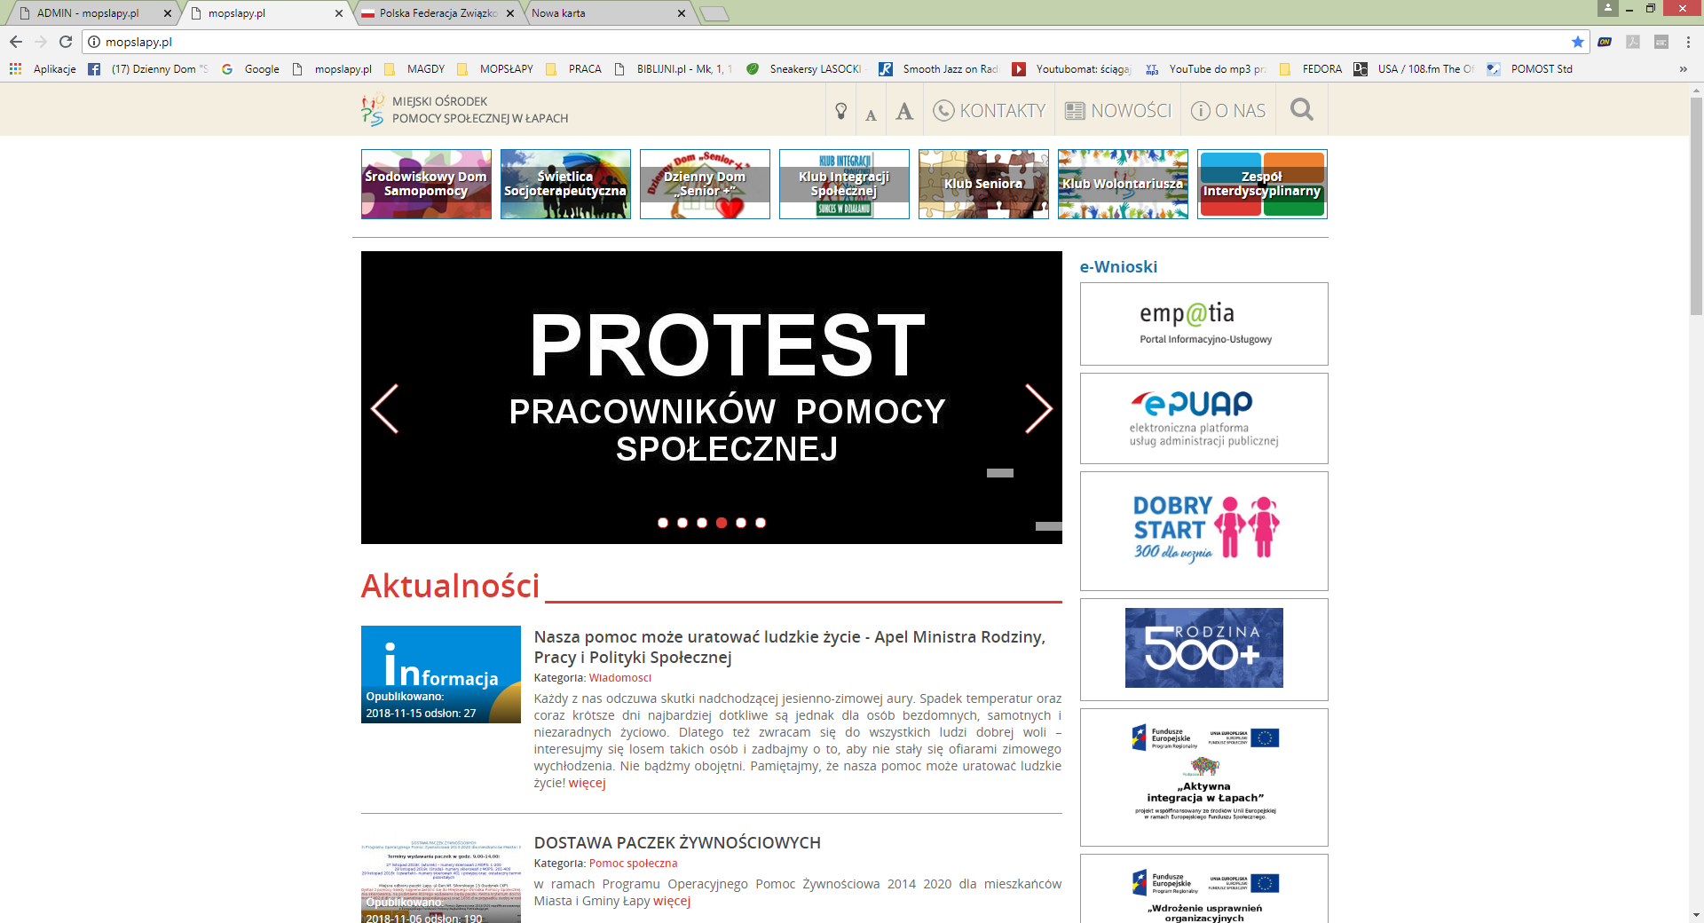Select the fourth slider dot indicator
The image size is (1704, 923).
722,523
